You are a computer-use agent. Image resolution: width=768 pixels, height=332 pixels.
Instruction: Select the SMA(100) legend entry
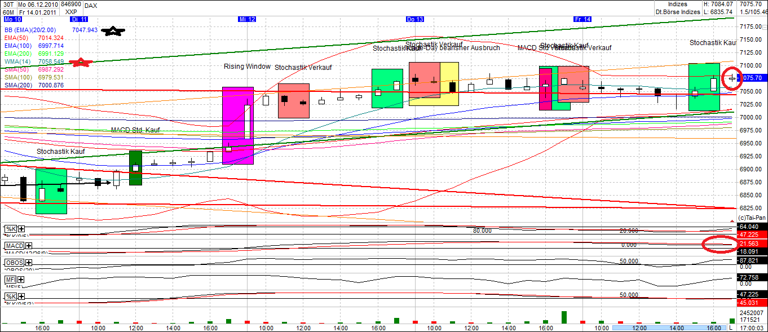pyautogui.click(x=18, y=77)
